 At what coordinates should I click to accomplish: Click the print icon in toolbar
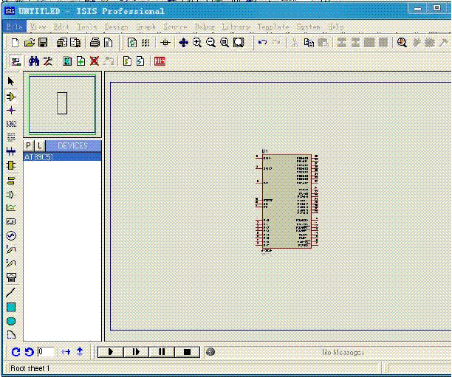click(95, 43)
